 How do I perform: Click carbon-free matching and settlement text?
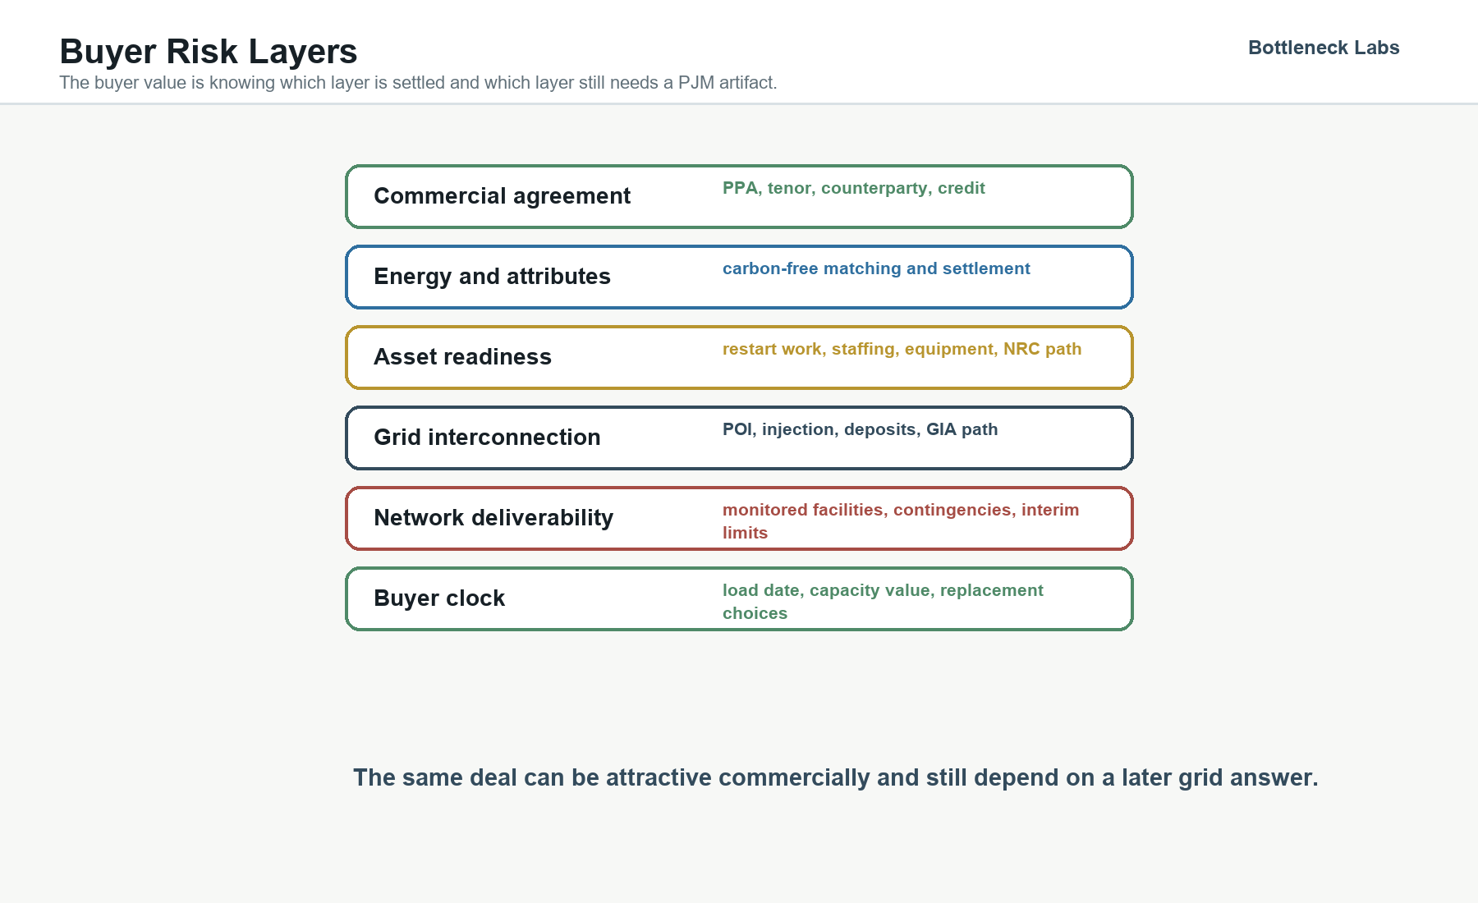click(876, 268)
